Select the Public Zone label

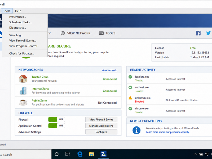(39, 101)
